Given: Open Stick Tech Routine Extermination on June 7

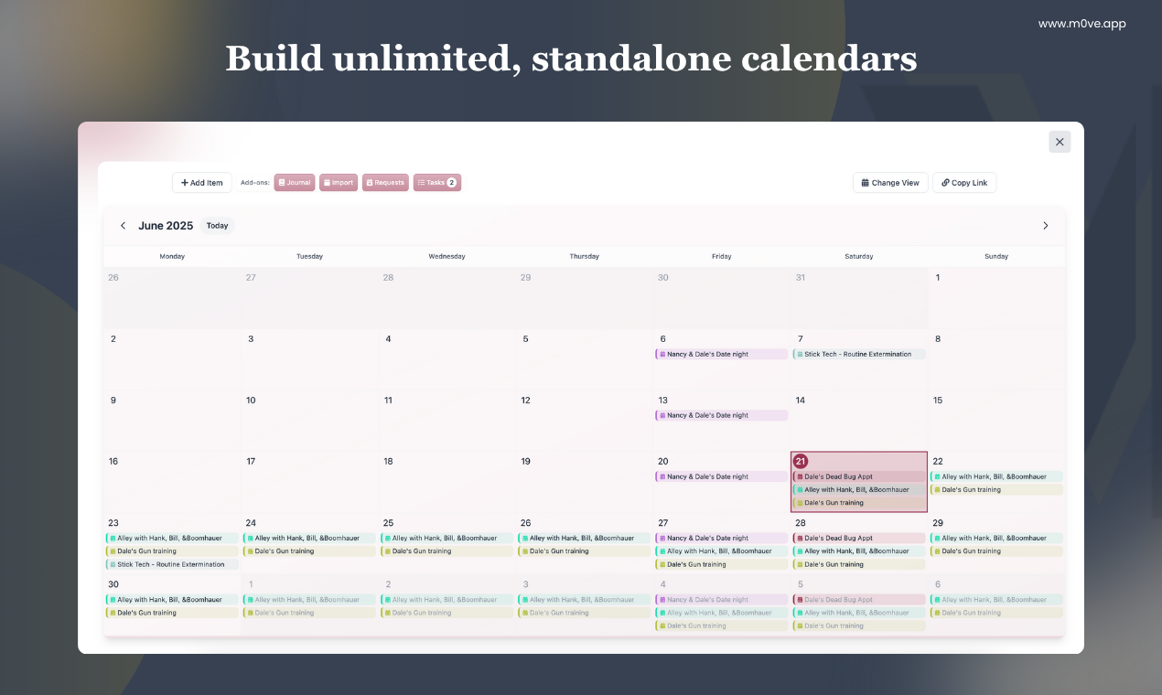Looking at the screenshot, I should [x=859, y=354].
